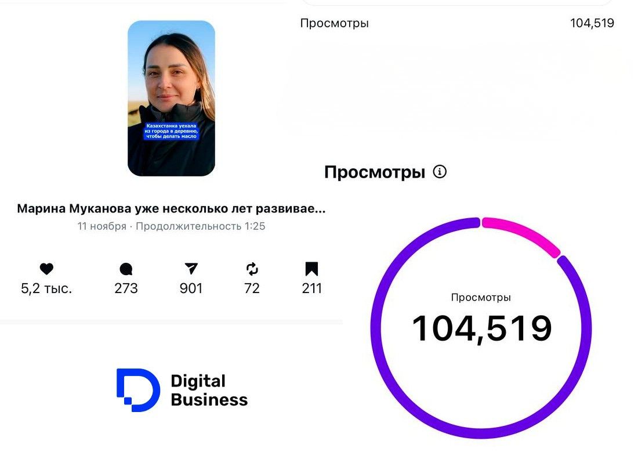This screenshot has height=466, width=638.
Task: Click the blue caption overlay on thumbnail
Action: [x=171, y=131]
